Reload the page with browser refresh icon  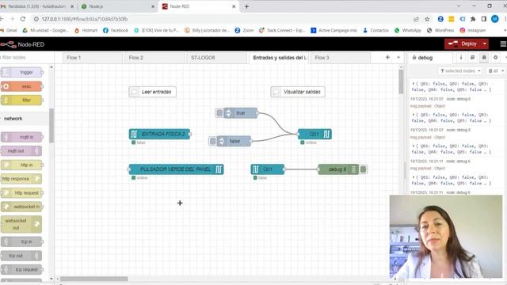click(x=23, y=19)
